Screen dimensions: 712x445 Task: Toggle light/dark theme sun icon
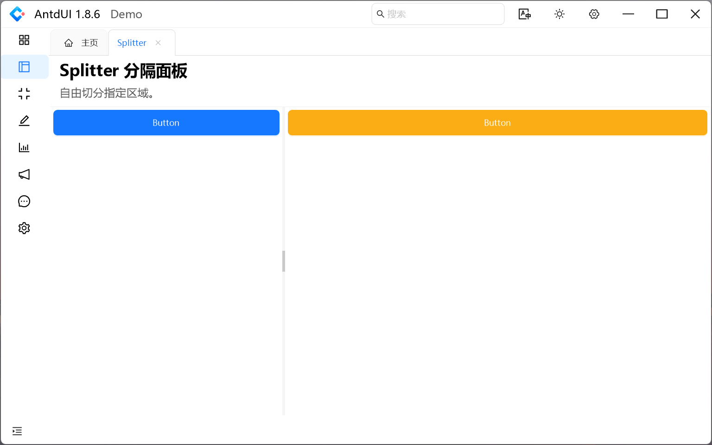coord(559,14)
